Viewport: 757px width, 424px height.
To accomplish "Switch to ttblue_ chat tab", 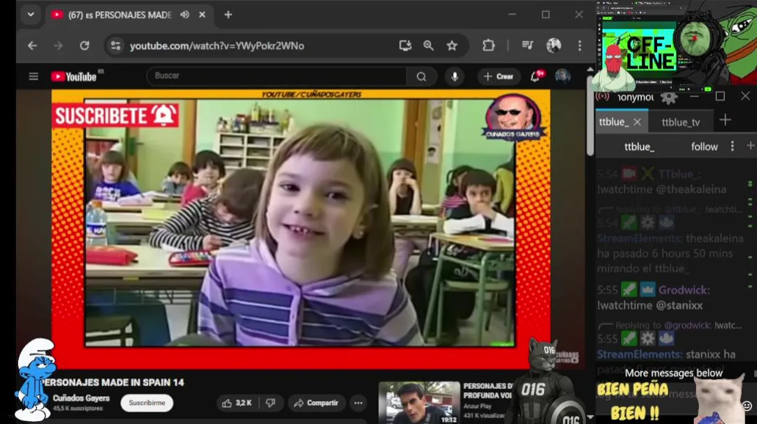I will (614, 122).
